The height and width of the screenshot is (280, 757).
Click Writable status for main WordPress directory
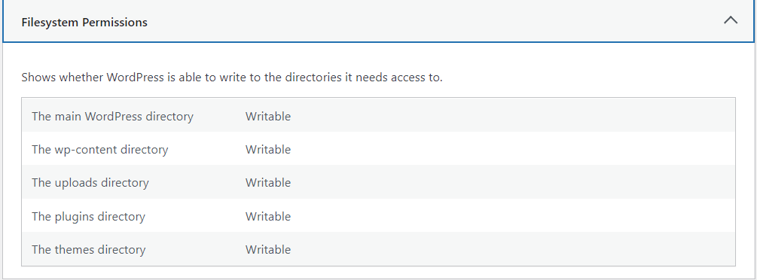(268, 117)
